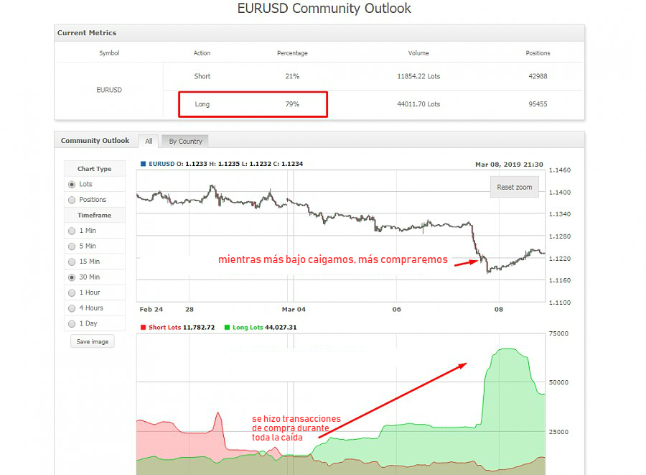Choose the 5 Min timeframe
Image resolution: width=646 pixels, height=475 pixels.
click(x=72, y=246)
